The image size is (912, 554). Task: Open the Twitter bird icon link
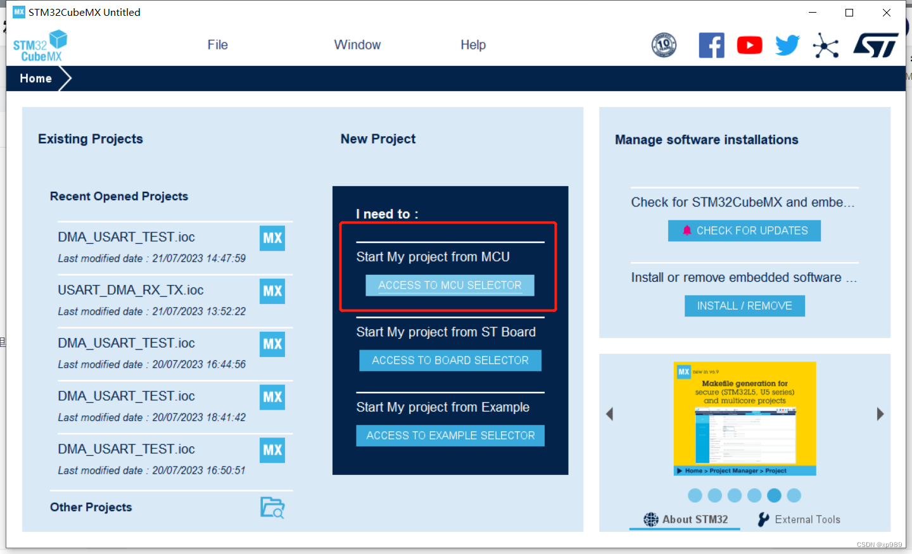[x=787, y=45]
